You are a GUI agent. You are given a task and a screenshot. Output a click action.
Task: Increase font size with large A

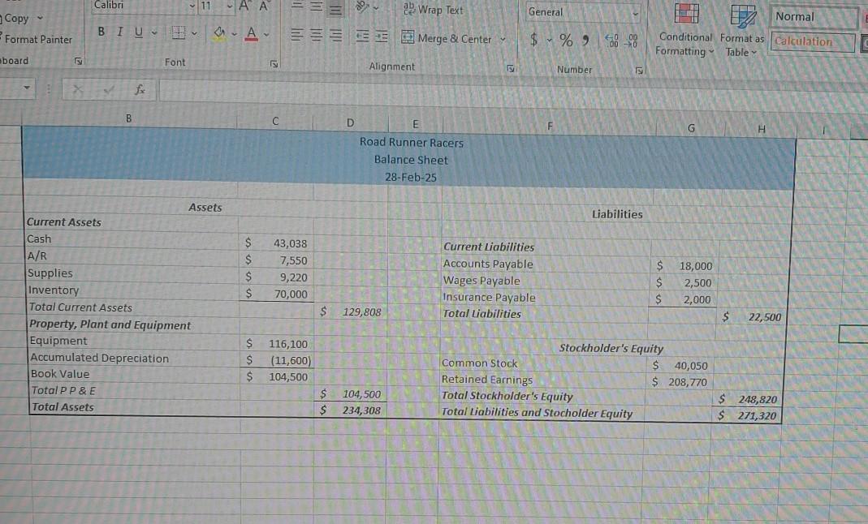[x=244, y=6]
